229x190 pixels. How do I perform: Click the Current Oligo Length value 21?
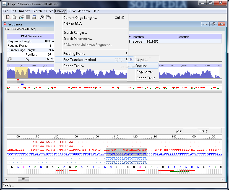pyautogui.click(x=49, y=50)
